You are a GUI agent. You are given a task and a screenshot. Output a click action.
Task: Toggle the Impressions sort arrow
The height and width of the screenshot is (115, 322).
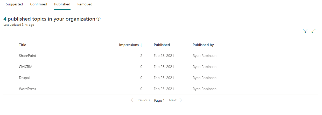pos(141,45)
